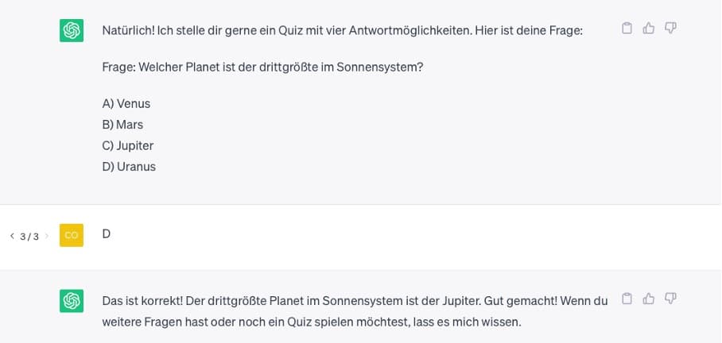Click the yellow CO user avatar
This screenshot has width=722, height=343.
pyautogui.click(x=72, y=235)
